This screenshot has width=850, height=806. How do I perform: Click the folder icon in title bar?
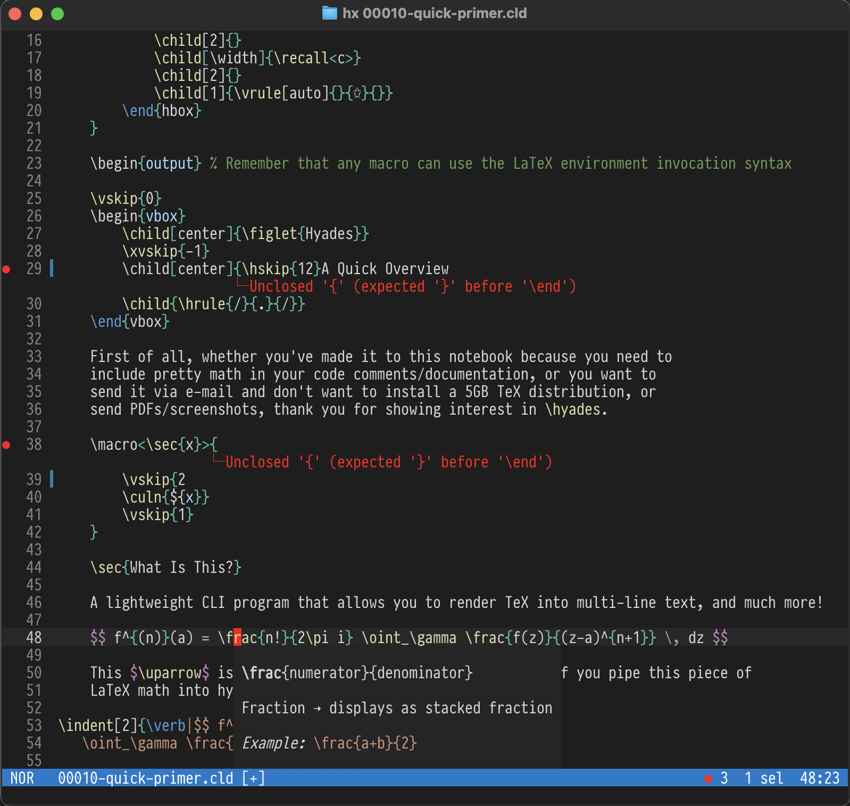(330, 13)
